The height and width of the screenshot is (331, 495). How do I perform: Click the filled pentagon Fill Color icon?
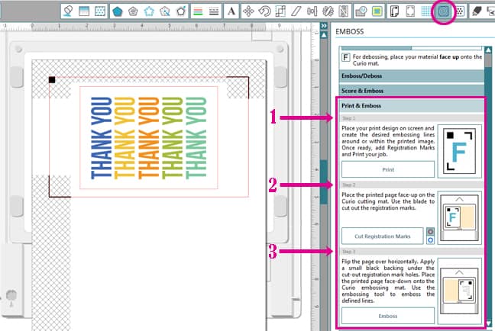(118, 11)
